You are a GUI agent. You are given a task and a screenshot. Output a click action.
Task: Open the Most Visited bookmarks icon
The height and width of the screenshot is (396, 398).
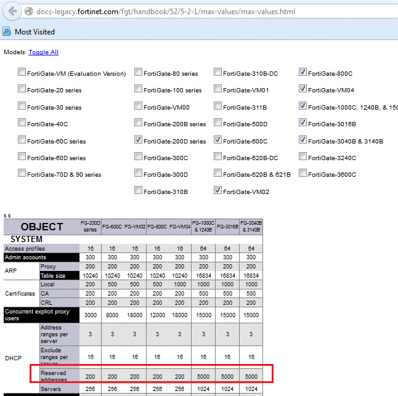7,31
